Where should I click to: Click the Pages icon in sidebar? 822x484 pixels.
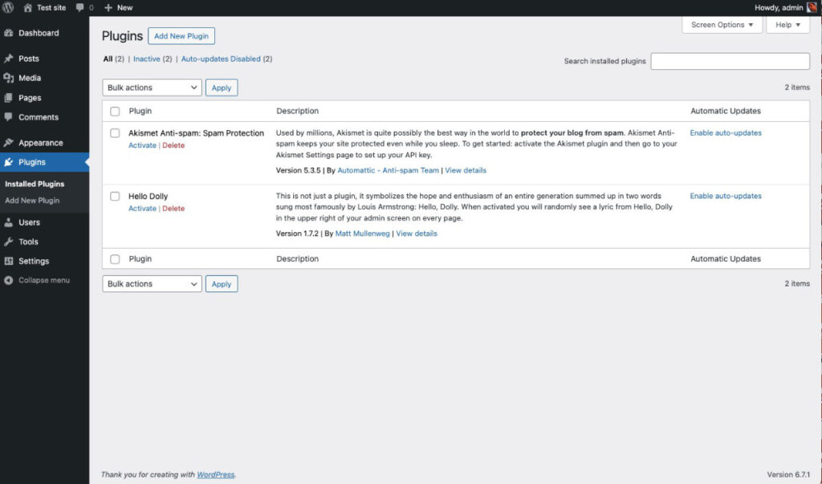(8, 98)
